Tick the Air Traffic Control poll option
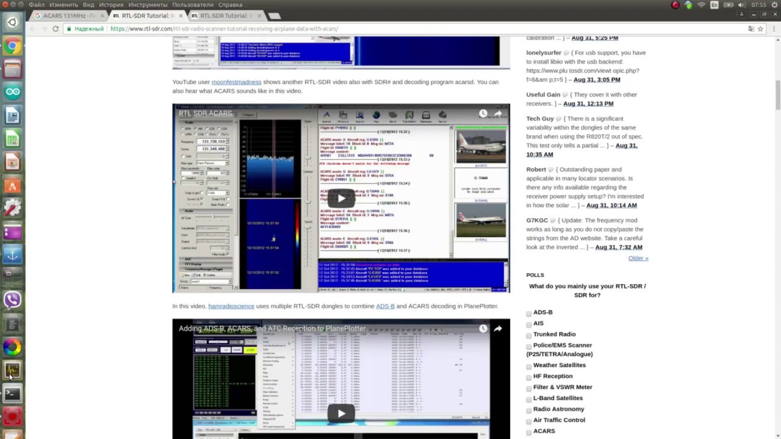Screen dimensions: 781x439 pyautogui.click(x=529, y=421)
